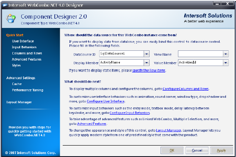
Task: Follow the 'specify the Row Items' link
Action: (149, 70)
